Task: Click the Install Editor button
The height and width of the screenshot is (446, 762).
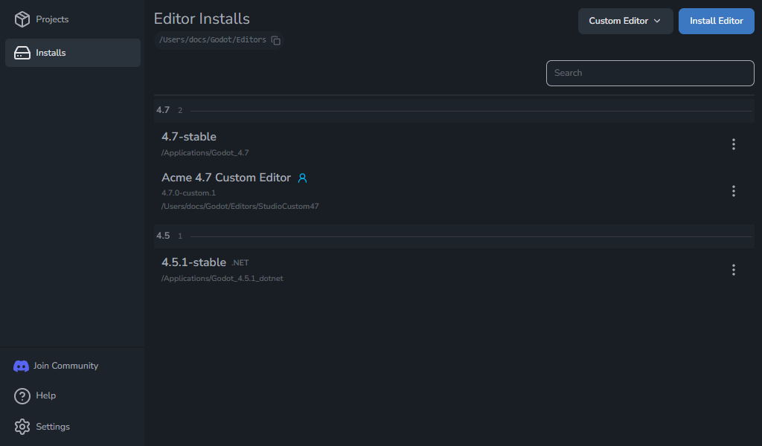Action: 716,21
